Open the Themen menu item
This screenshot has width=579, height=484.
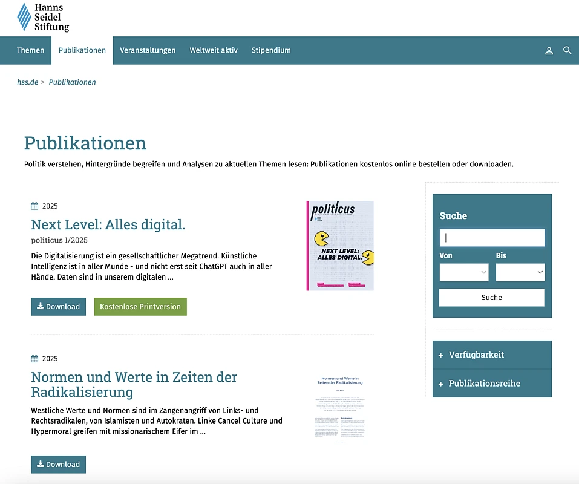click(30, 50)
